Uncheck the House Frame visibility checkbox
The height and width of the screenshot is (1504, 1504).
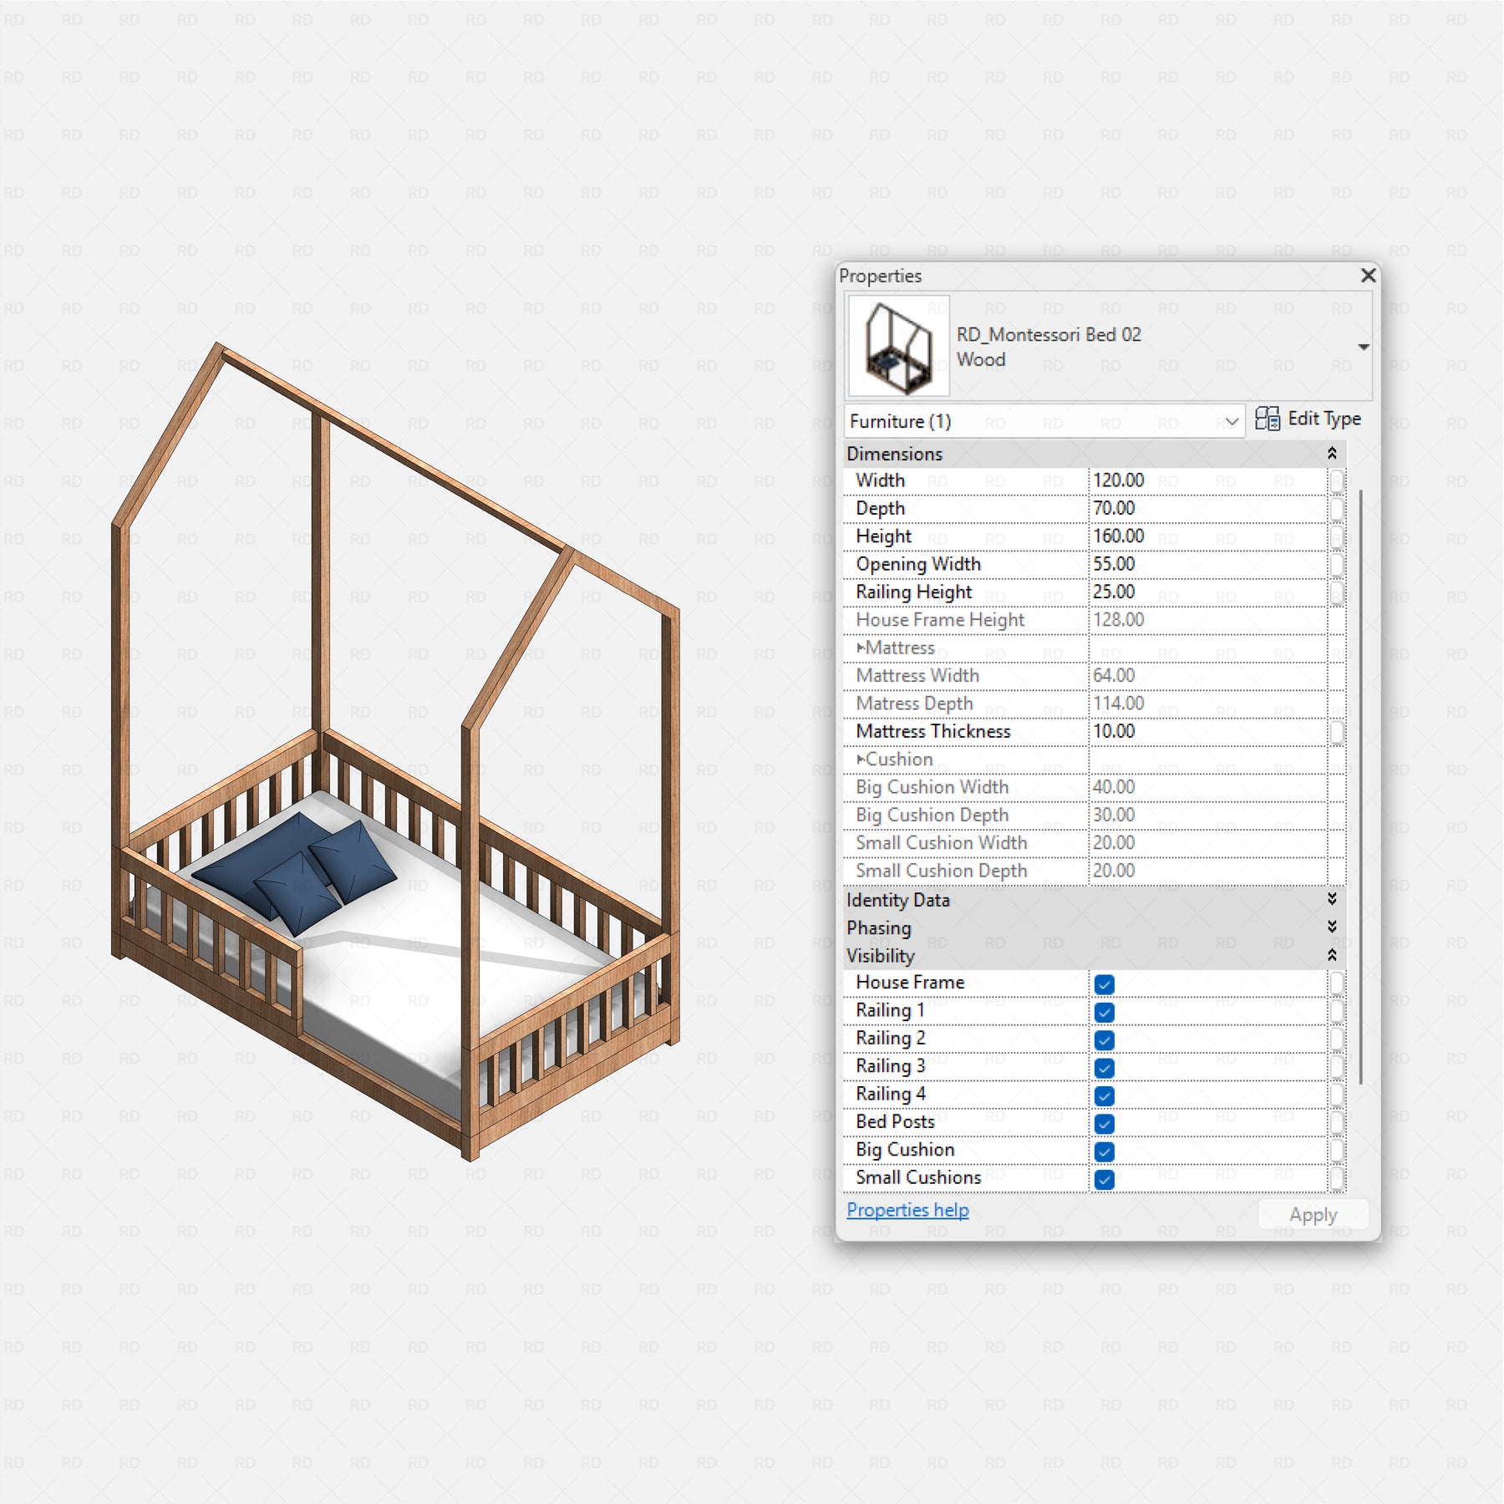1104,984
